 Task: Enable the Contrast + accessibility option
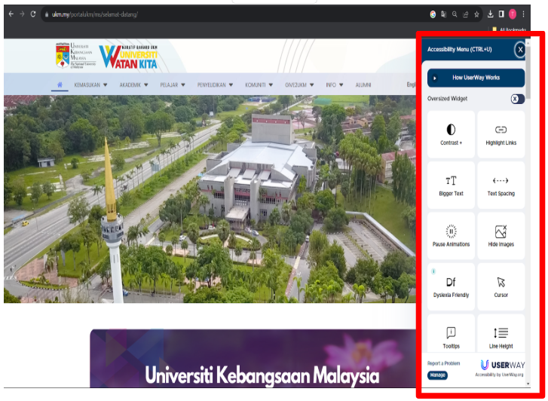point(451,134)
